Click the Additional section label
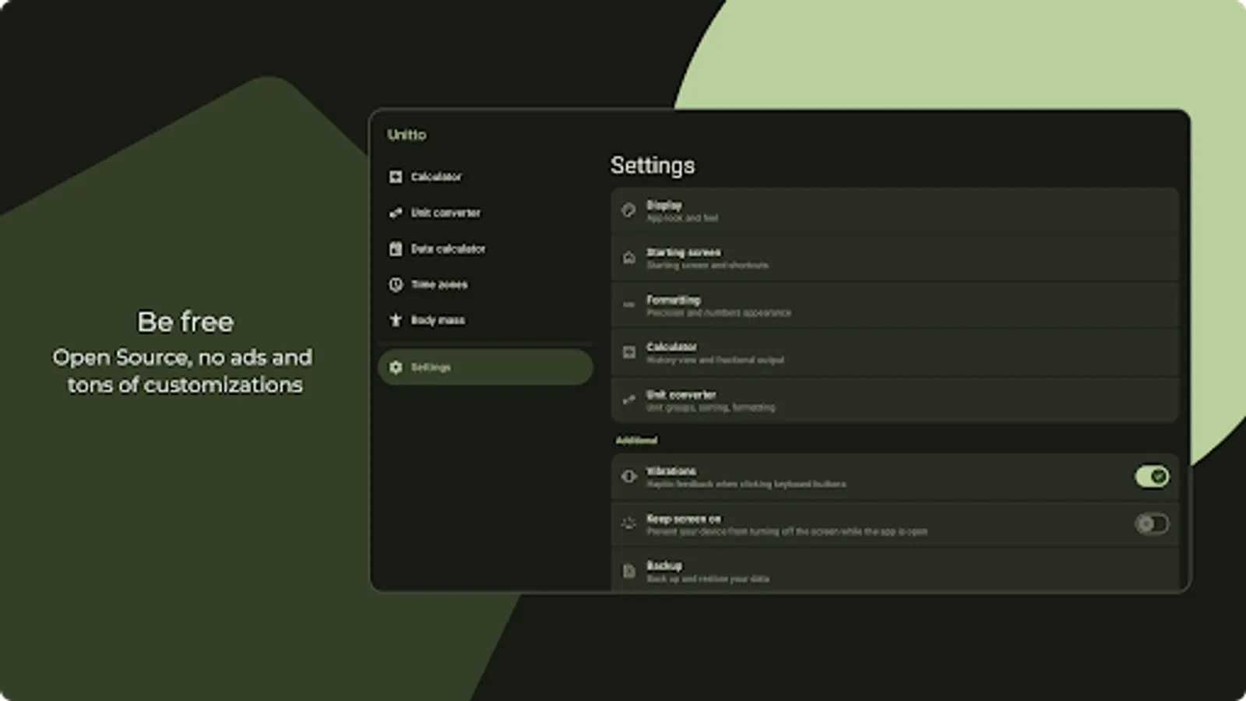1246x701 pixels. coord(636,440)
